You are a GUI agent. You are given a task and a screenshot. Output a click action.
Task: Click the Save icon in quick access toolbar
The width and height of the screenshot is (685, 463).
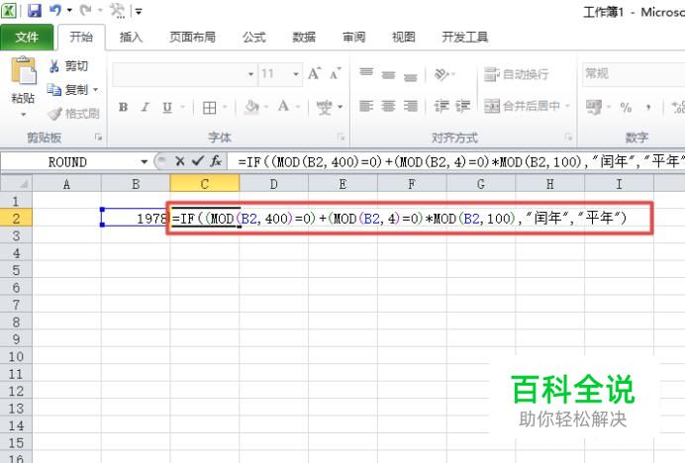(x=34, y=10)
